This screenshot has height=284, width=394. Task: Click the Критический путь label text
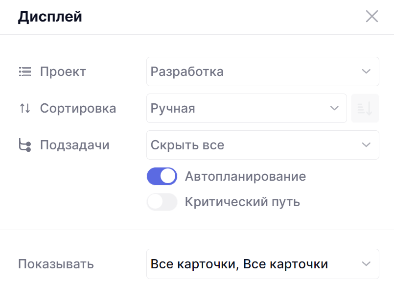pyautogui.click(x=242, y=202)
